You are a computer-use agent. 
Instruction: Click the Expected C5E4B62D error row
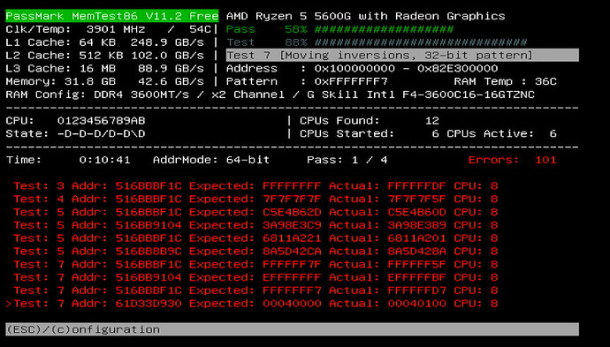pos(255,212)
